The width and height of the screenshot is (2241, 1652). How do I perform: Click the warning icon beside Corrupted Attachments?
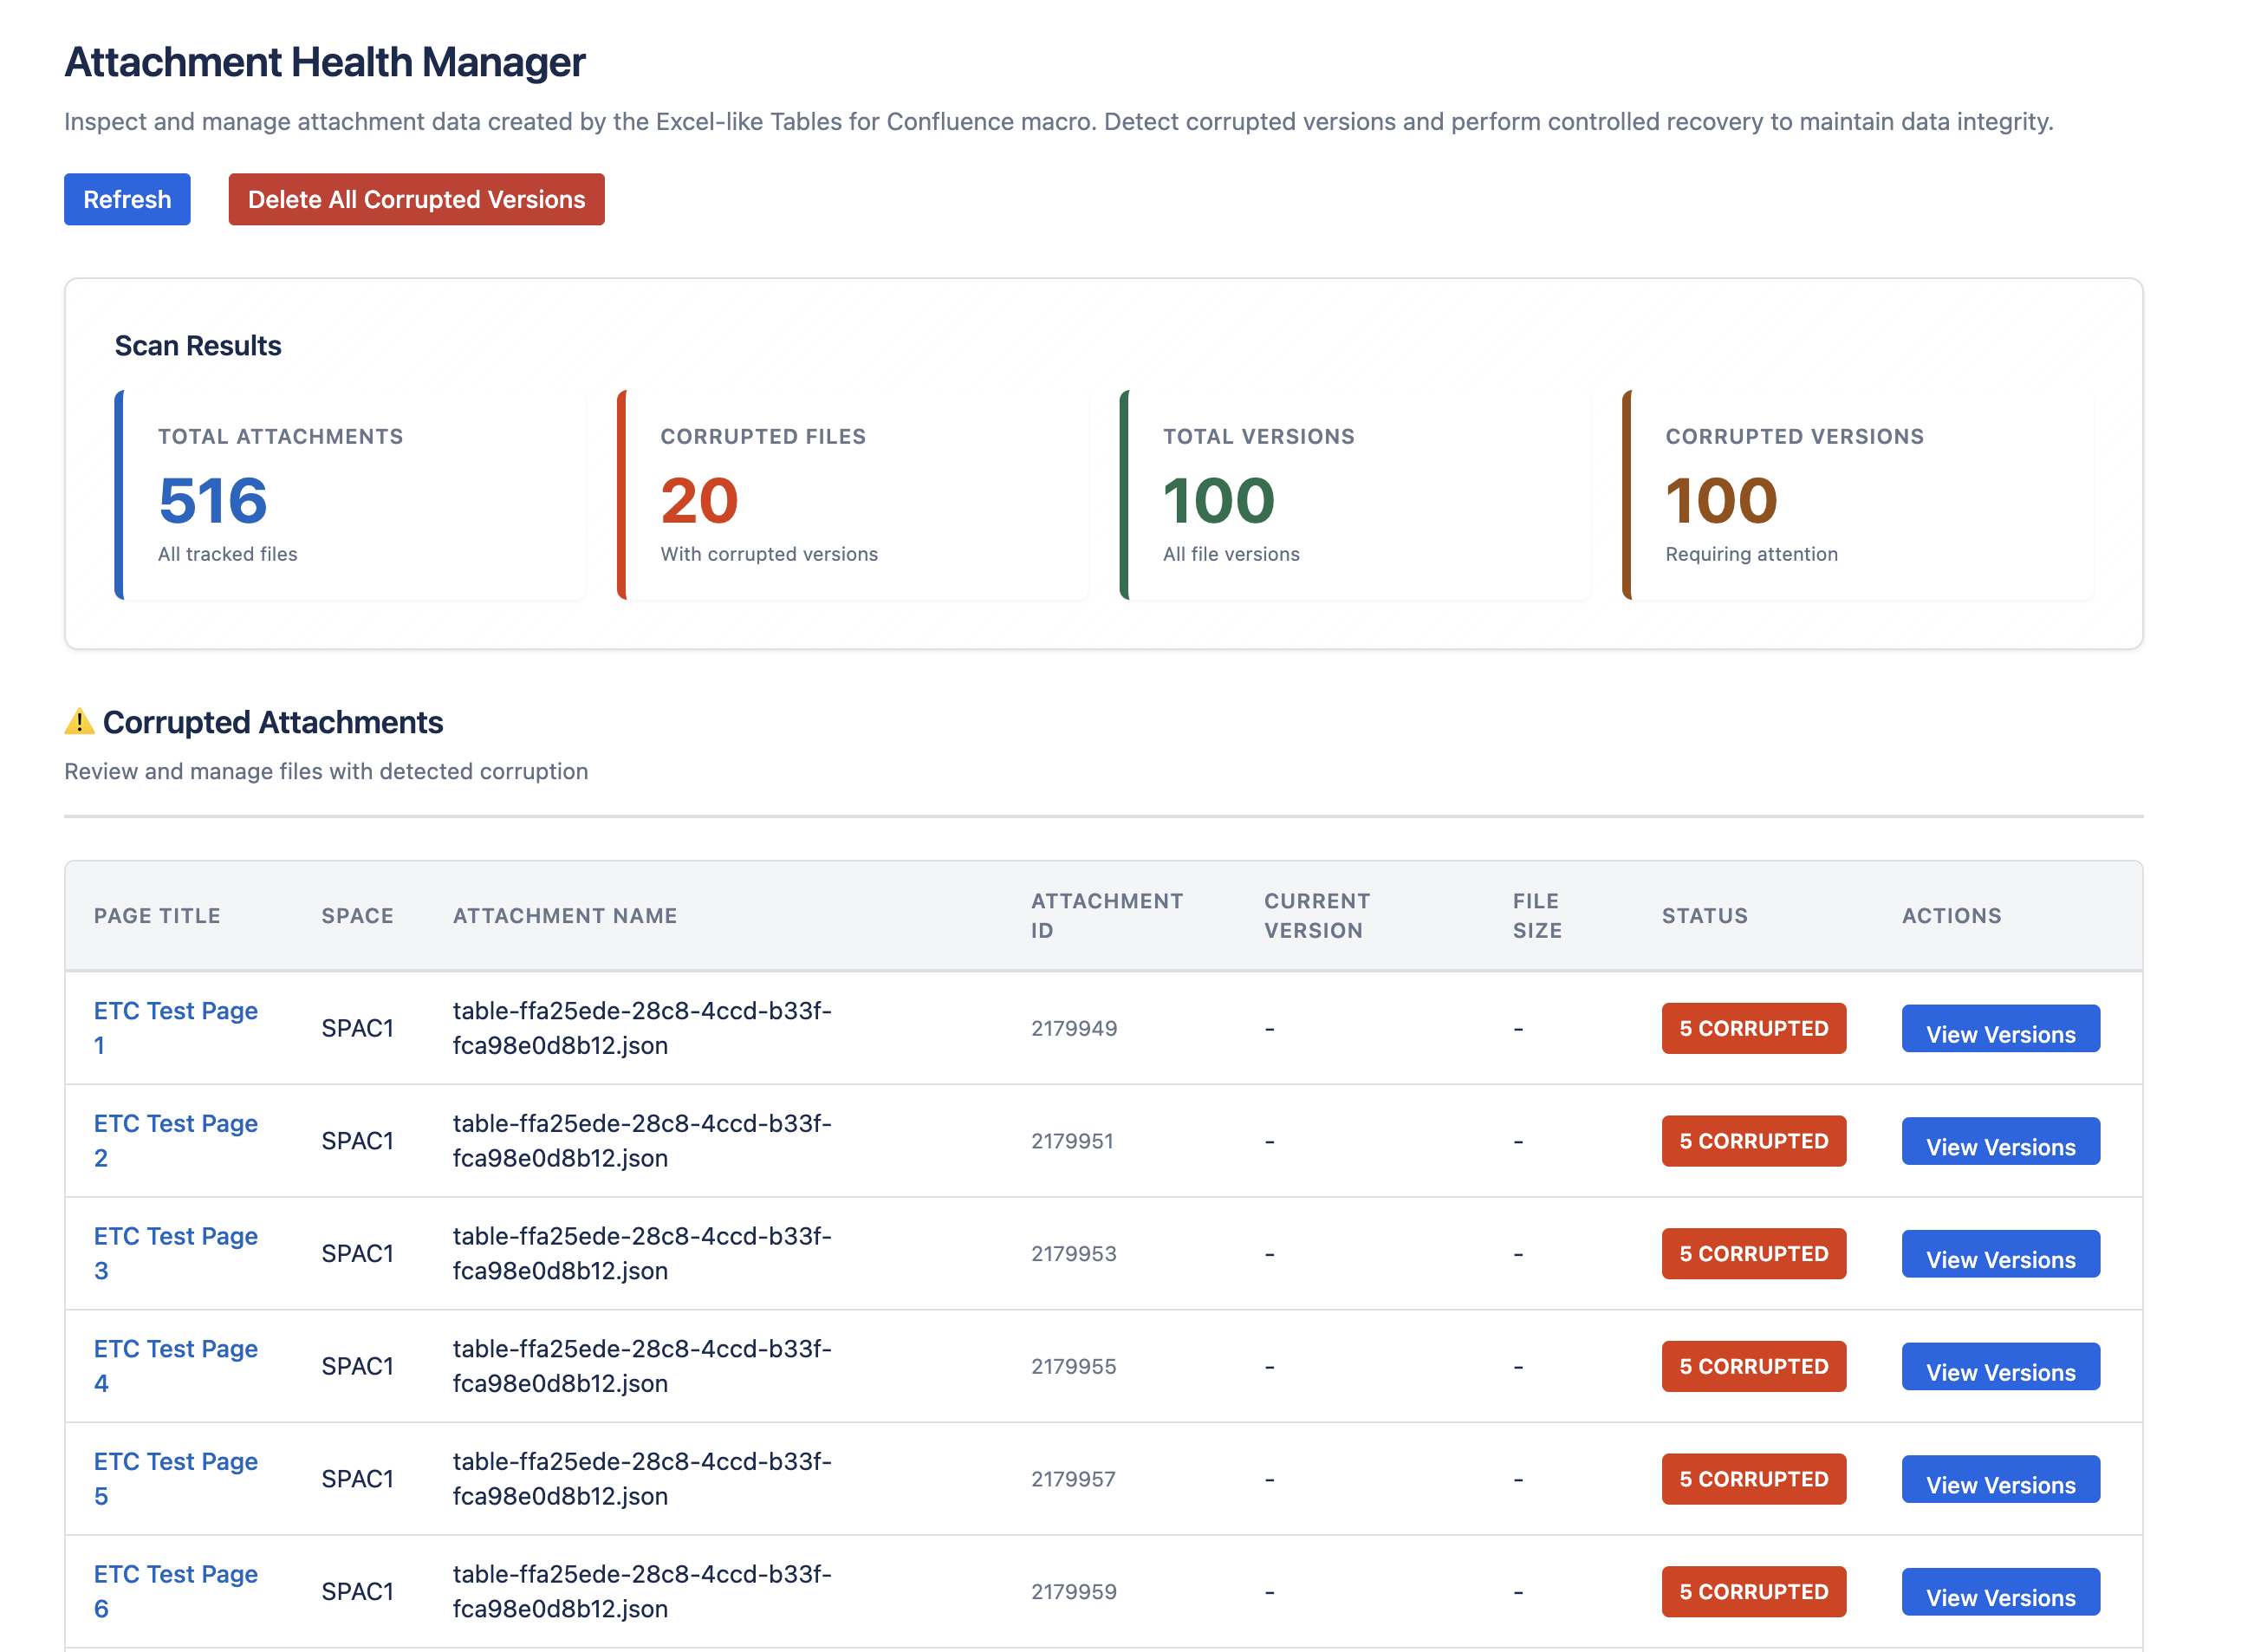click(79, 721)
